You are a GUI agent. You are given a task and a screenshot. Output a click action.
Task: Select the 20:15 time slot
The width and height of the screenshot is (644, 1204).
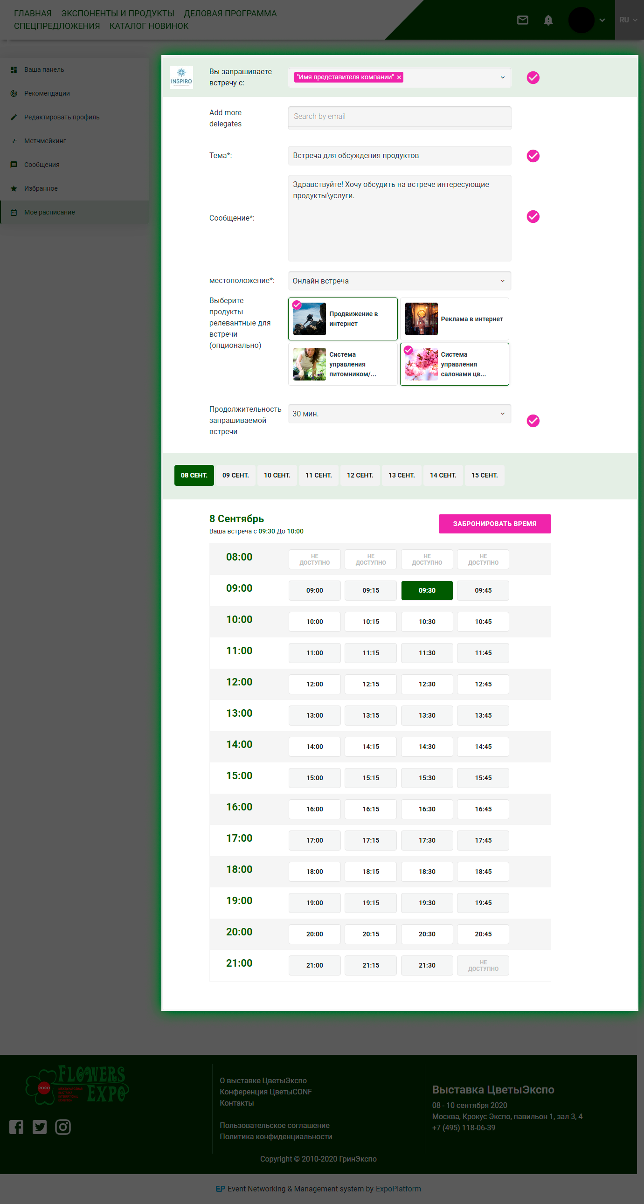click(x=371, y=934)
